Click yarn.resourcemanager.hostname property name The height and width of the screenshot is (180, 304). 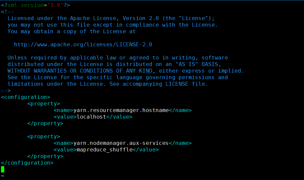(121, 110)
